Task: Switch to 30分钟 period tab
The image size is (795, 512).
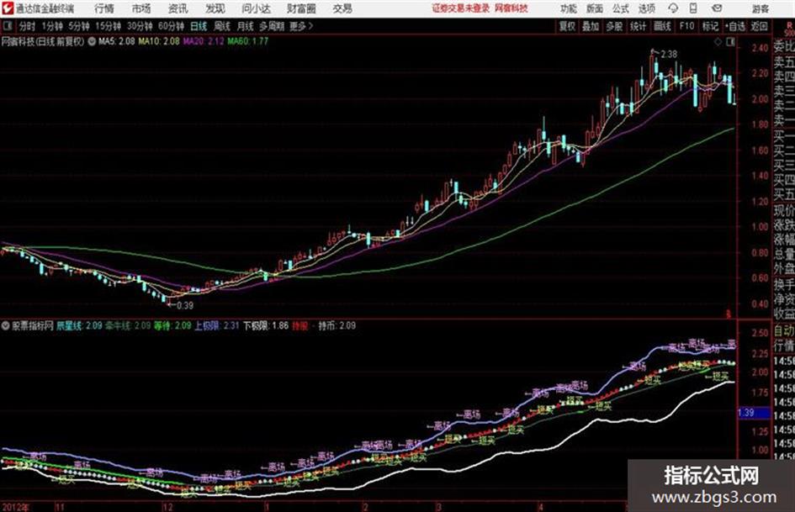Action: [x=140, y=26]
